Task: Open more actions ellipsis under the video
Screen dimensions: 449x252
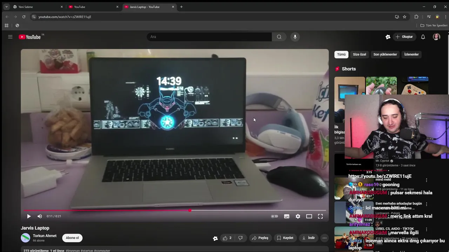Action: click(324, 238)
